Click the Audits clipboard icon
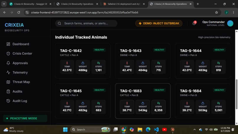 click(8, 91)
